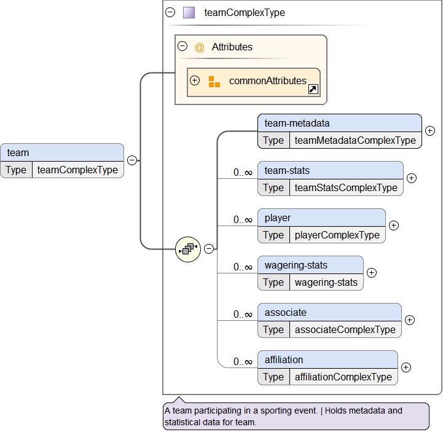Click the purple teamComplexType square icon
The width and height of the screenshot is (443, 432).
click(x=189, y=12)
